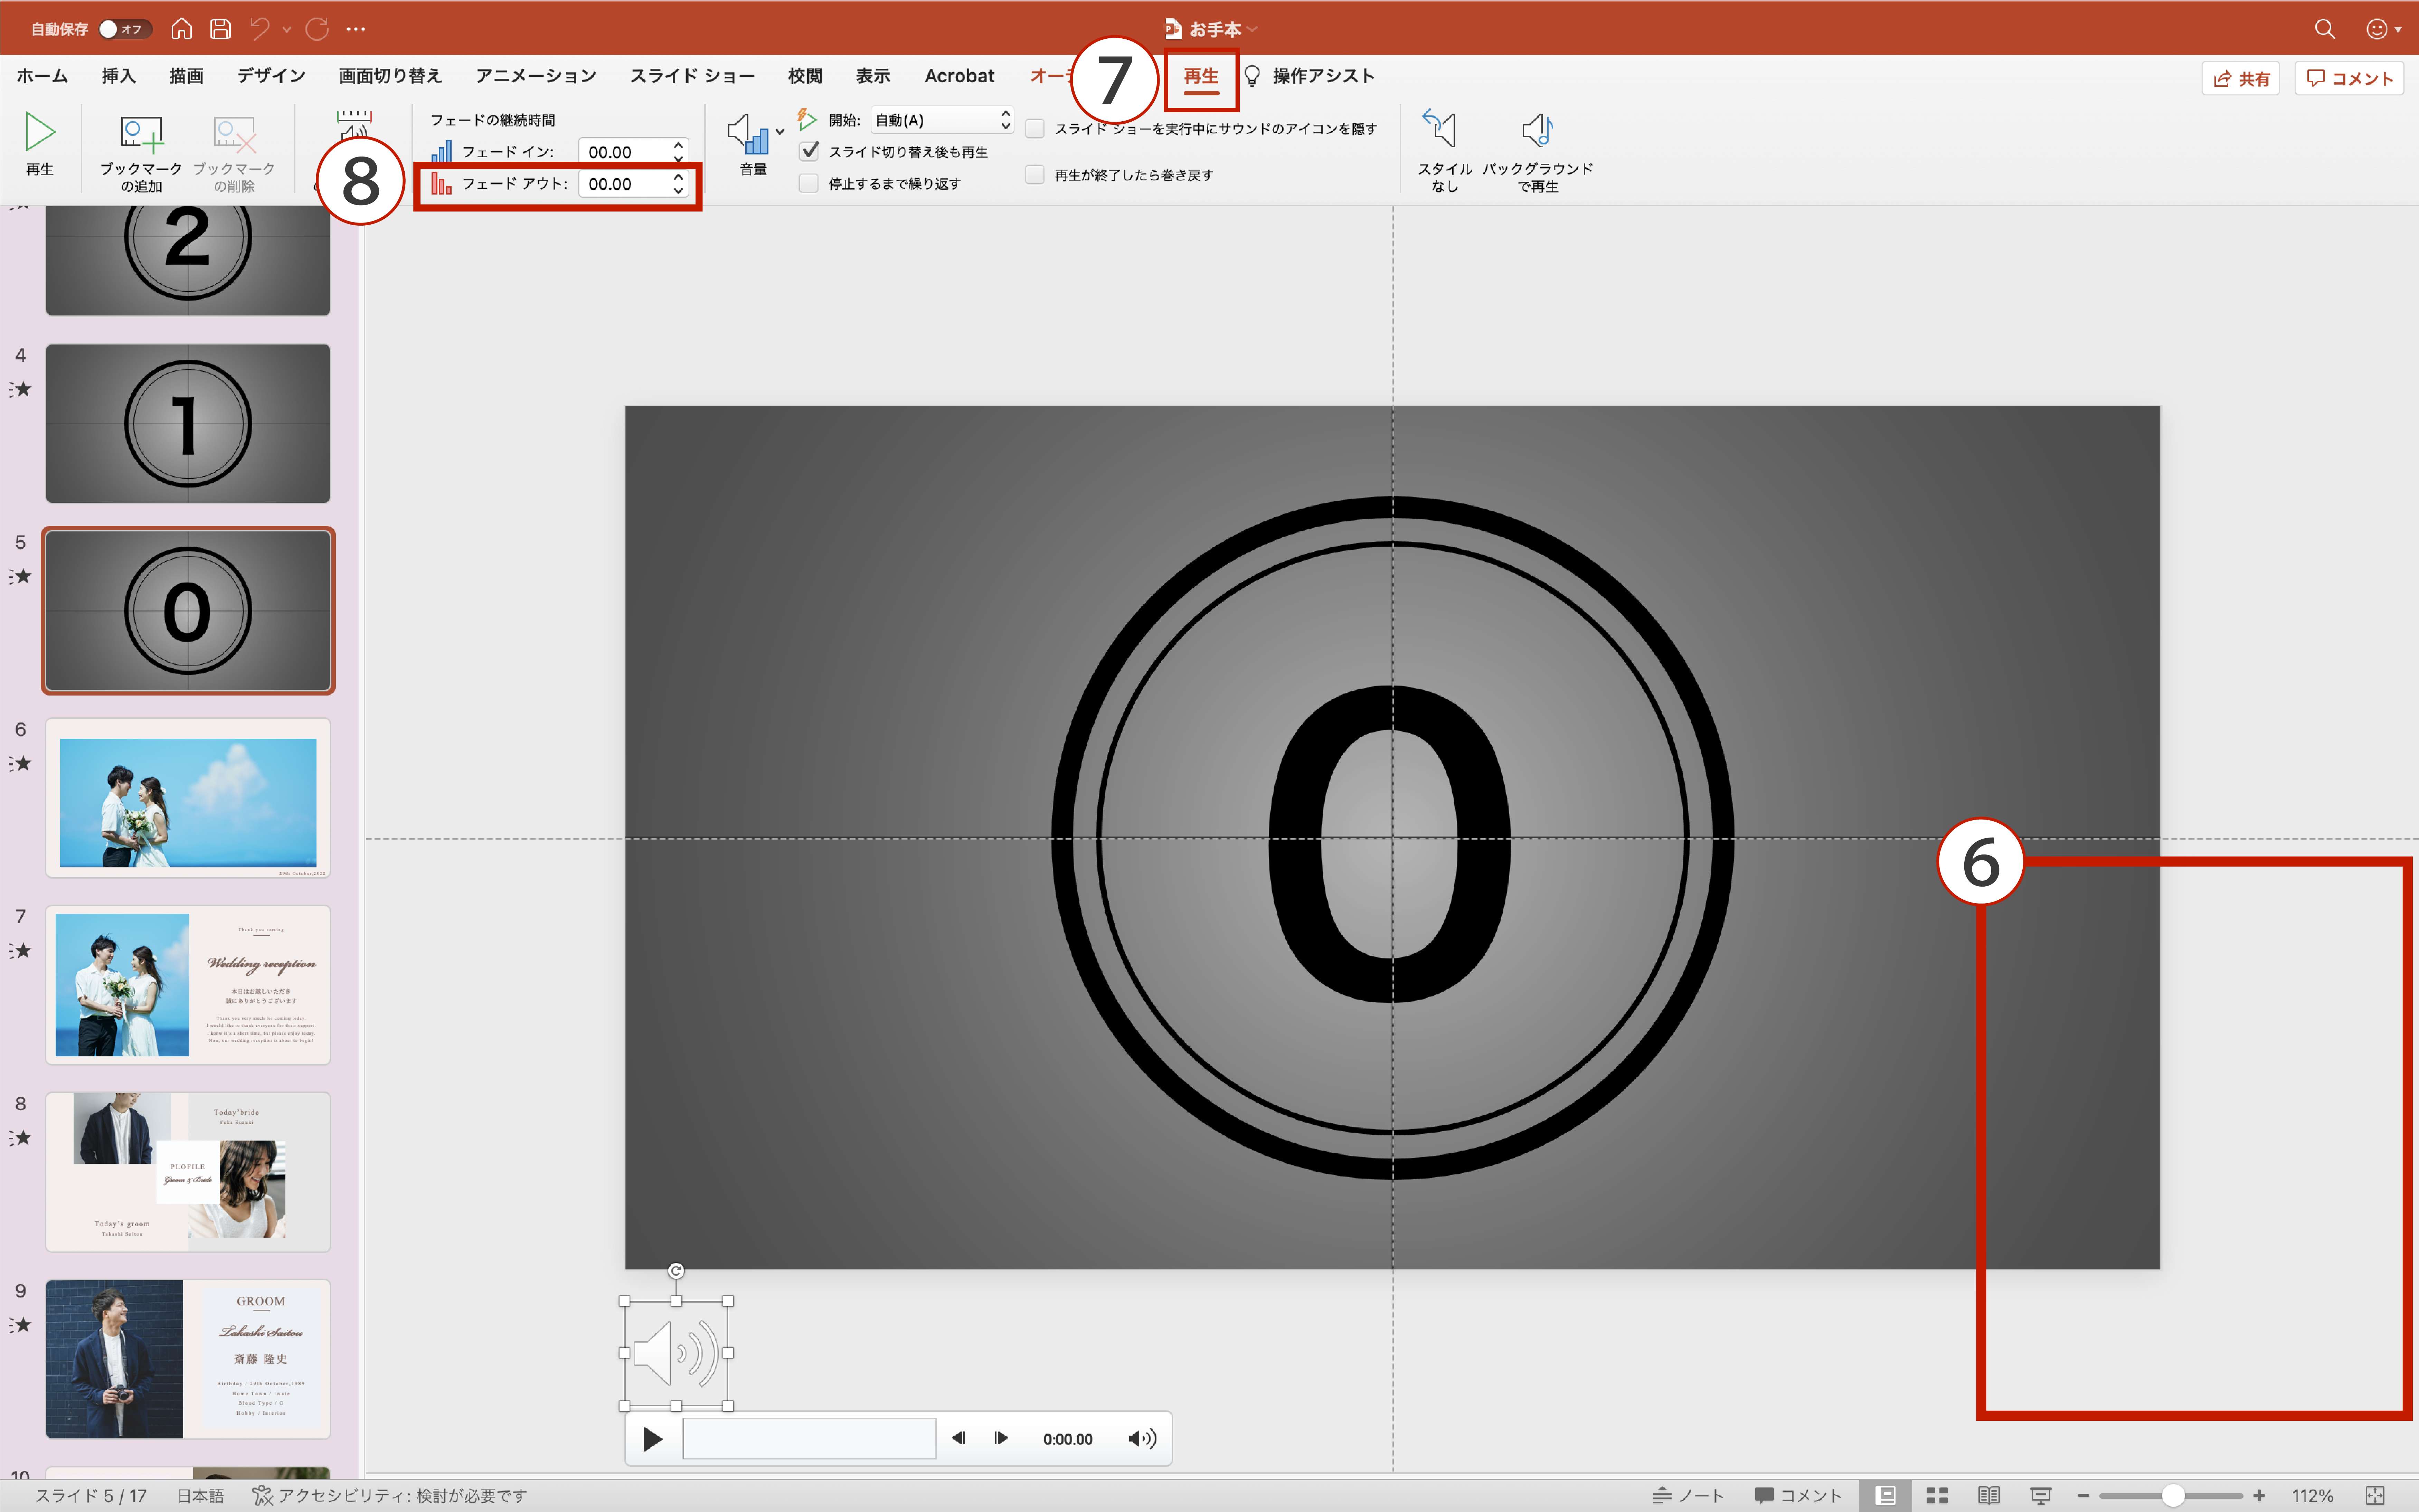Open search with the magnifier icon
Image resolution: width=2419 pixels, height=1512 pixels.
2325,29
